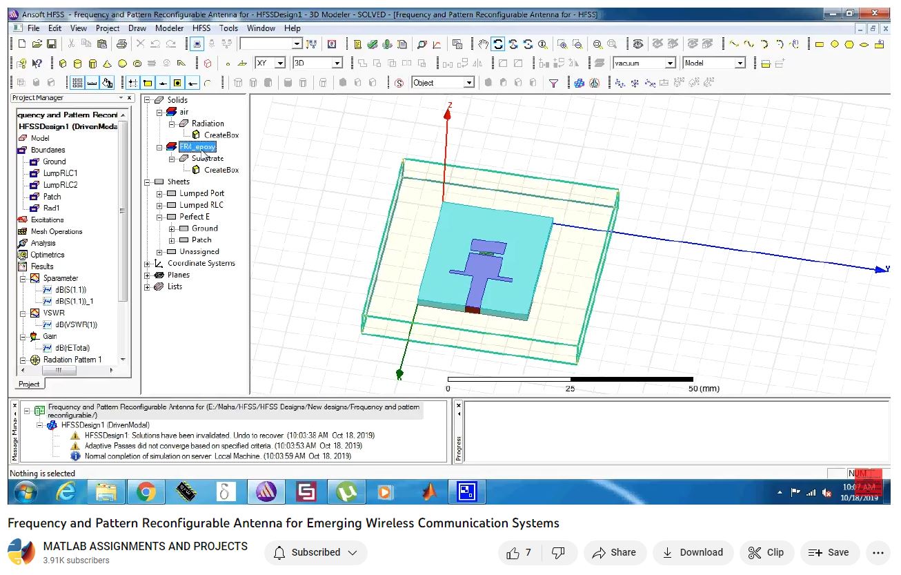Viewport: 901px width, 575px height.
Task: Toggle the YouTube like button
Action: [519, 552]
